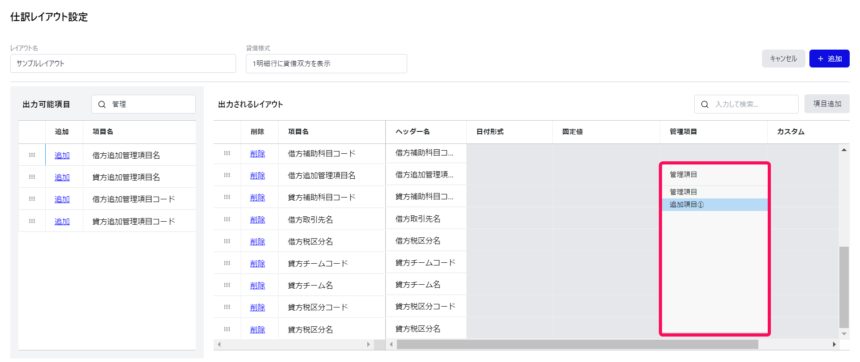Click the 仕訳レイアウト設定 page title

click(49, 17)
